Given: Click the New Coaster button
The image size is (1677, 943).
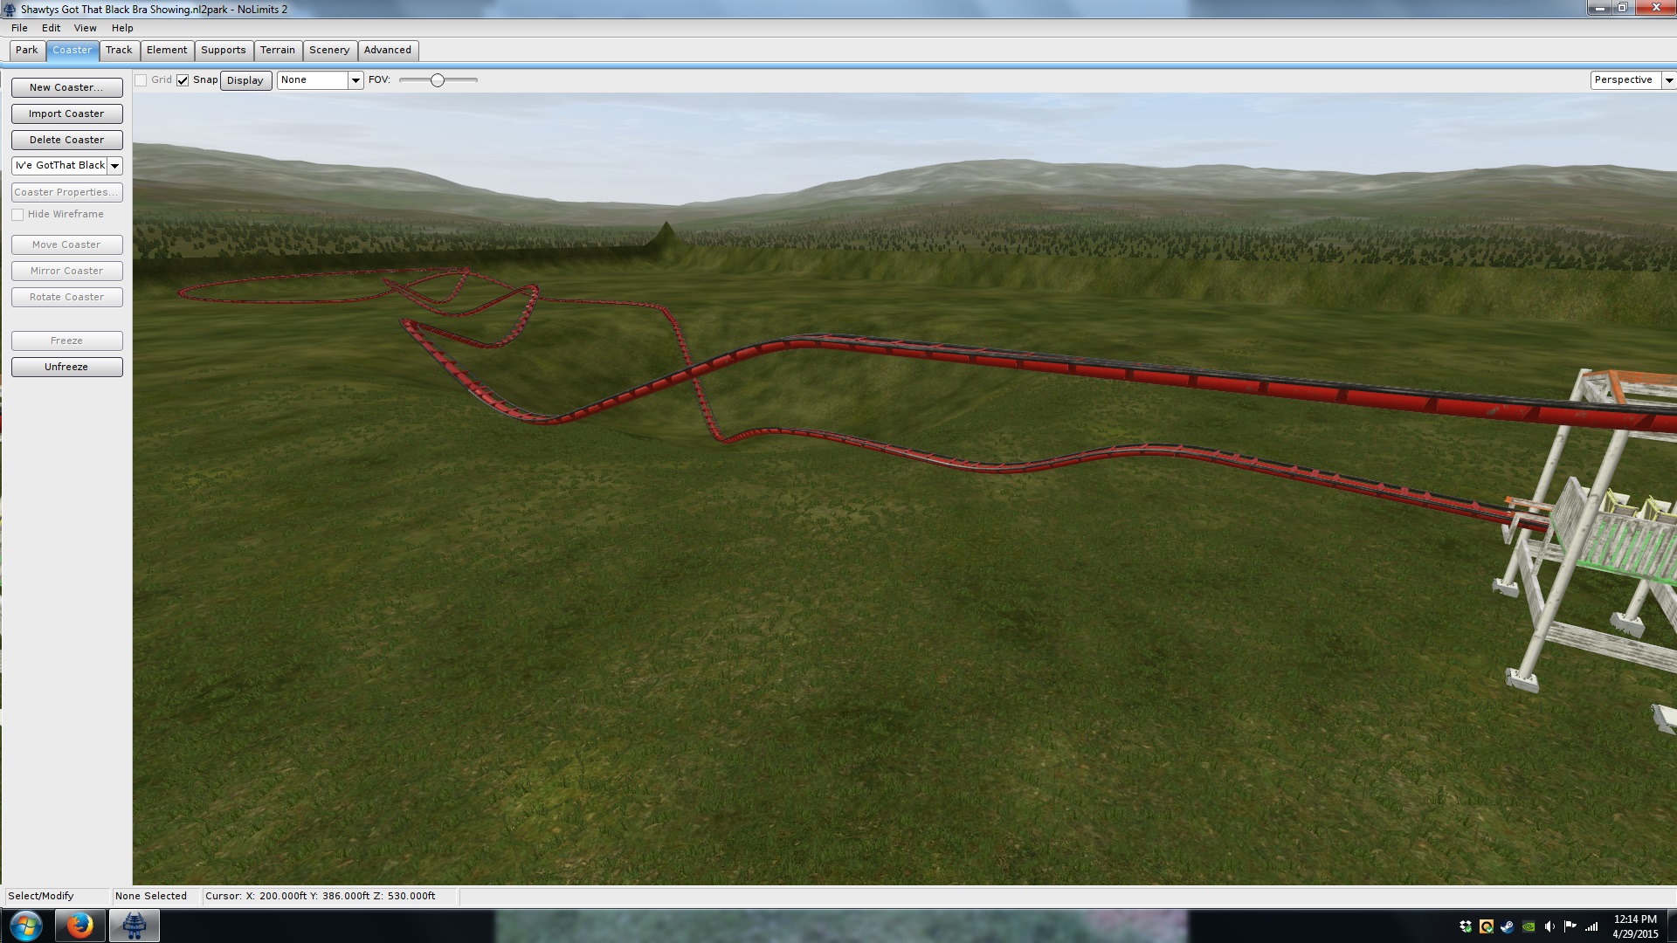Looking at the screenshot, I should point(66,87).
